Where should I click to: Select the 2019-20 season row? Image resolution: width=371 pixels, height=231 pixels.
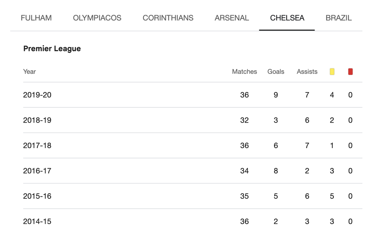193,95
